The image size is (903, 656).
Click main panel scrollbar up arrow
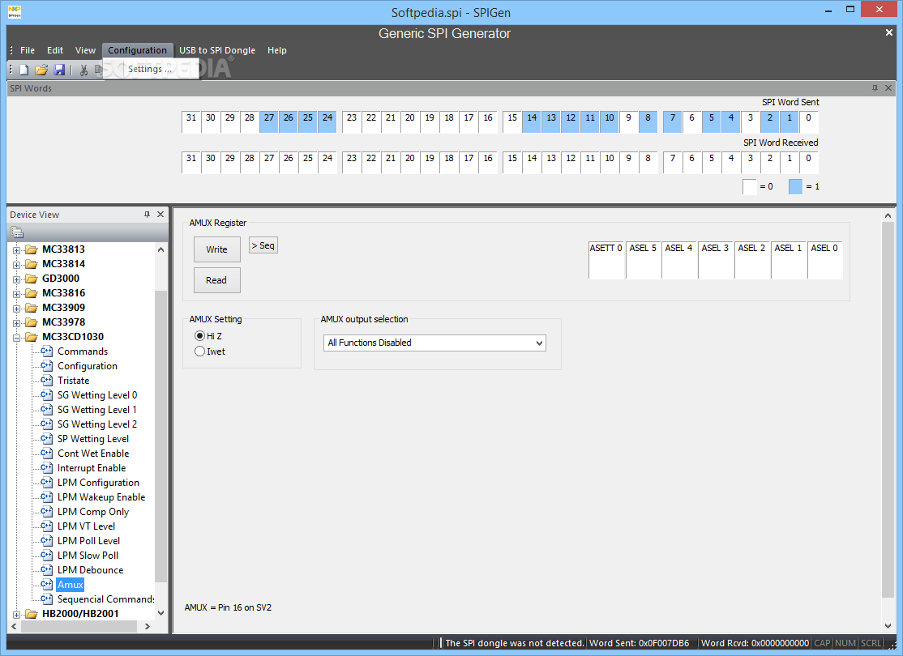(888, 215)
